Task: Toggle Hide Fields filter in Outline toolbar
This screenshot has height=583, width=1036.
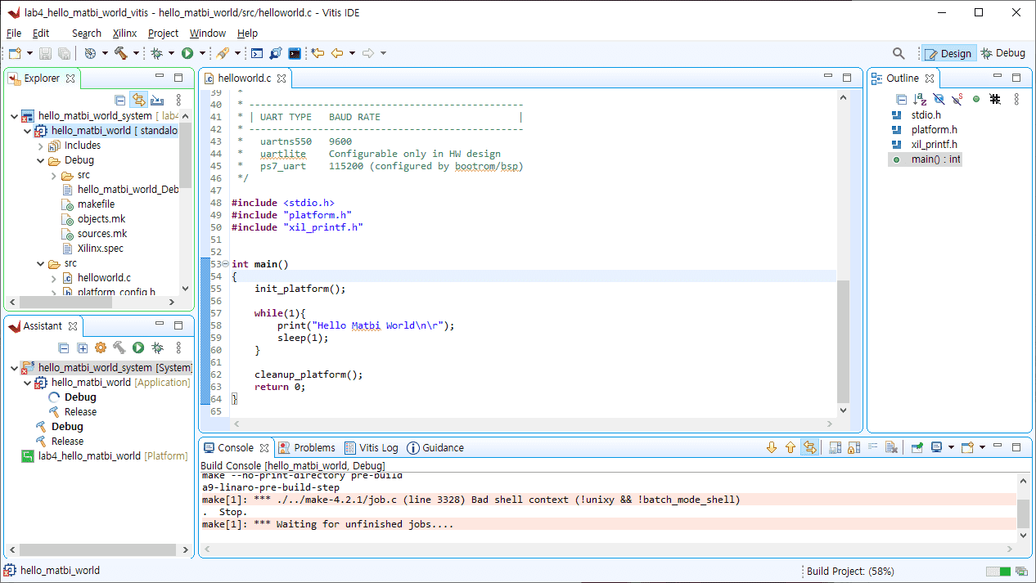Action: (x=938, y=99)
